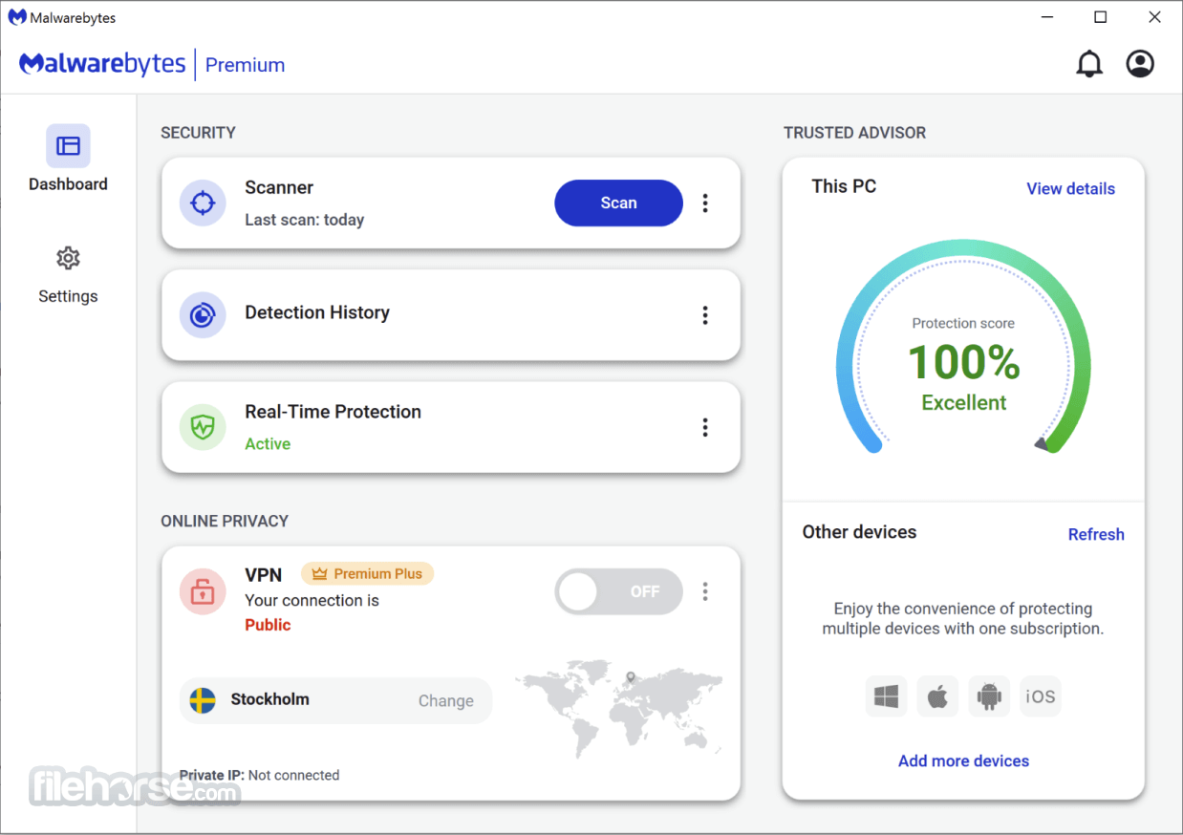This screenshot has width=1183, height=835.
Task: Select the iOS device icon
Action: pyautogui.click(x=1041, y=696)
